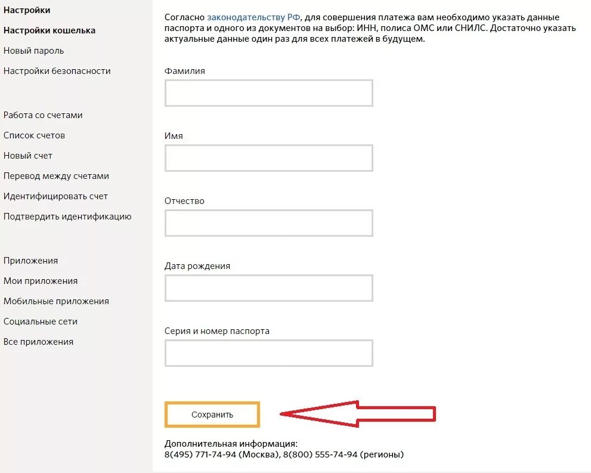
Task: Open Настройки безопасности
Action: click(x=57, y=71)
